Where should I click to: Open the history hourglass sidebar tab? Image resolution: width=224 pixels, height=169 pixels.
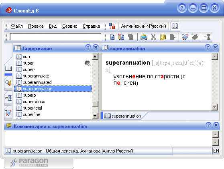click(x=8, y=98)
